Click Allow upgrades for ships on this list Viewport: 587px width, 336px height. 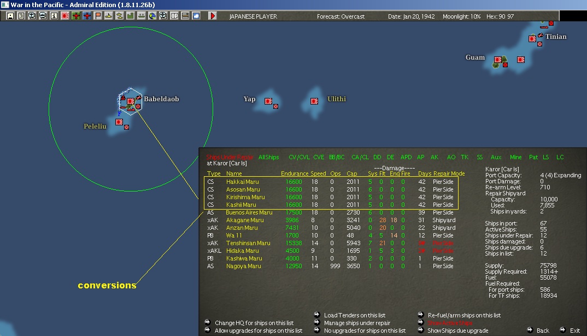click(259, 331)
